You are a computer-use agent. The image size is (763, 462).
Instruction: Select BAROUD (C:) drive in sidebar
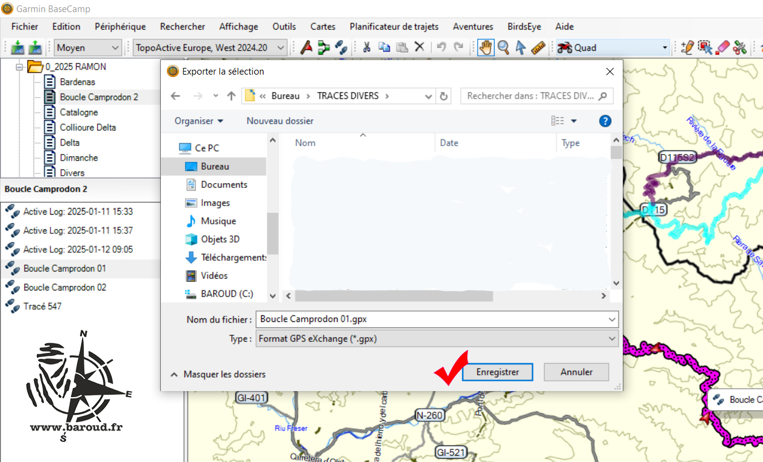click(x=219, y=293)
